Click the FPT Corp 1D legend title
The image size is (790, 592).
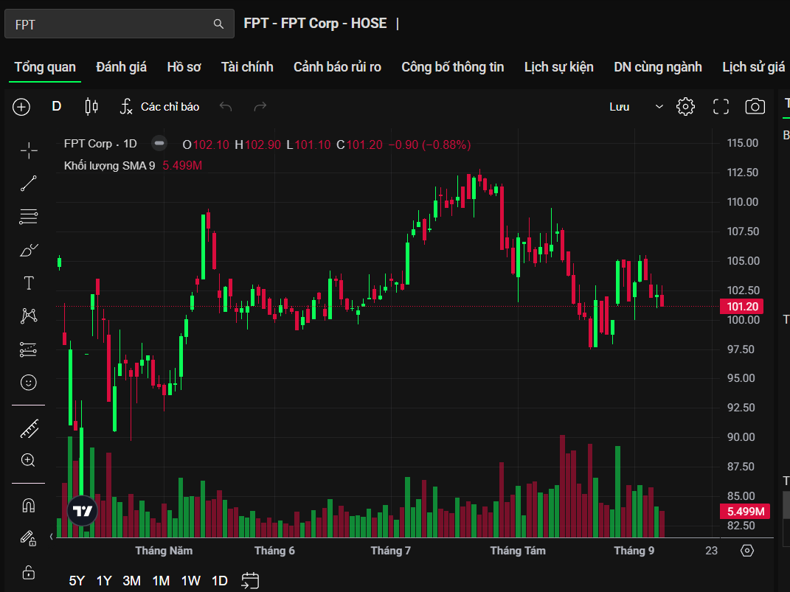101,144
